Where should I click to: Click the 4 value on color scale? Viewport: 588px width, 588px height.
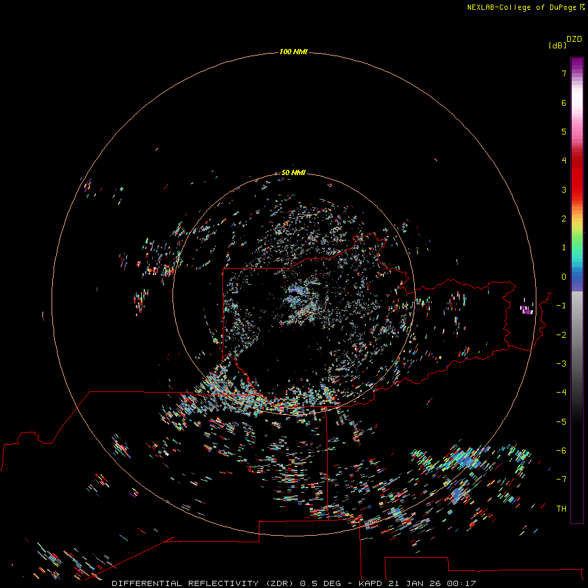point(564,161)
